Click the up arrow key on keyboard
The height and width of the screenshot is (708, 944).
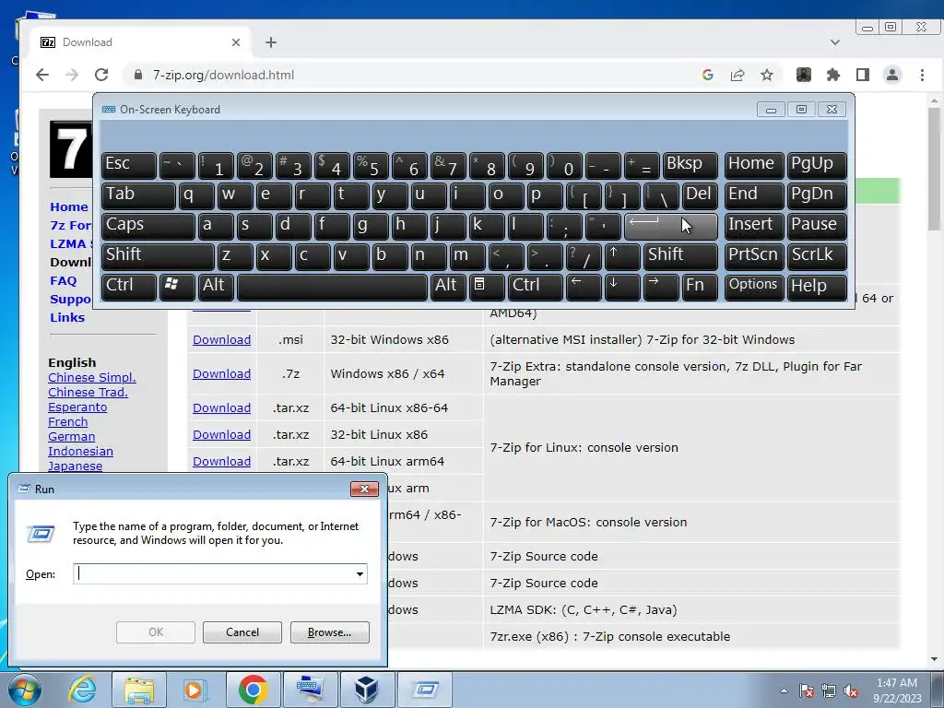pos(622,256)
